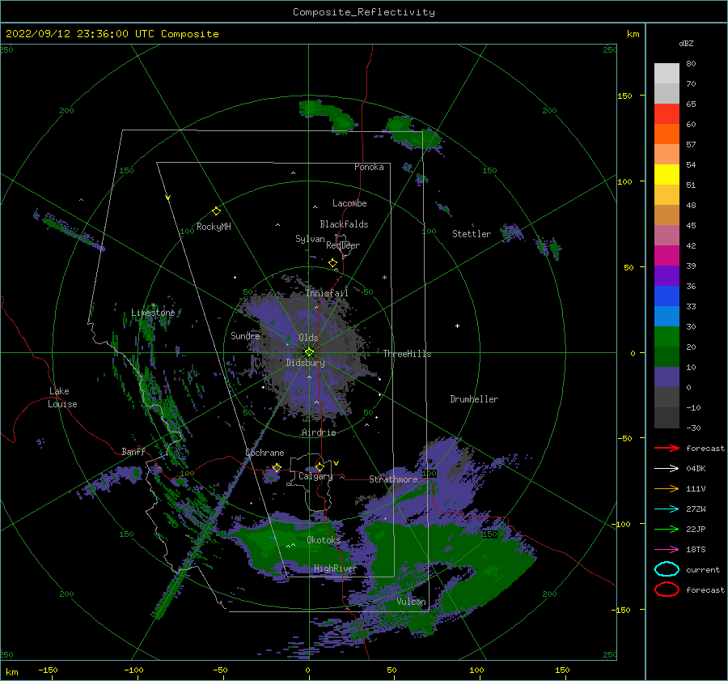The width and height of the screenshot is (728, 681).
Task: Click the red forecast ellipse icon
Action: click(x=667, y=589)
